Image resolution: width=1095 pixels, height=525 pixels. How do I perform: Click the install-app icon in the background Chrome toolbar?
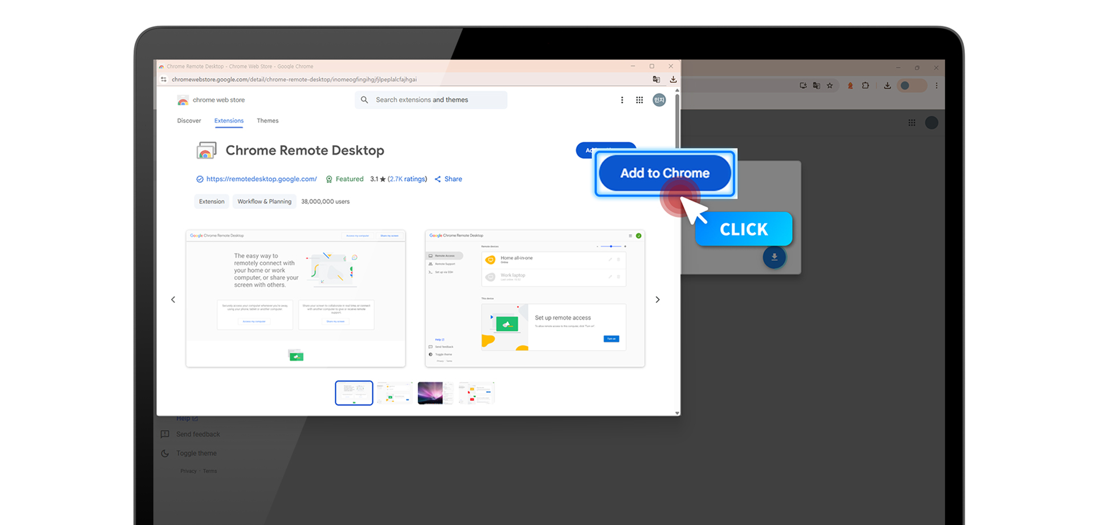click(x=803, y=85)
